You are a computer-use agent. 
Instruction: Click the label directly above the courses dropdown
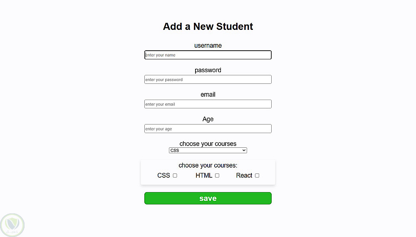click(208, 144)
